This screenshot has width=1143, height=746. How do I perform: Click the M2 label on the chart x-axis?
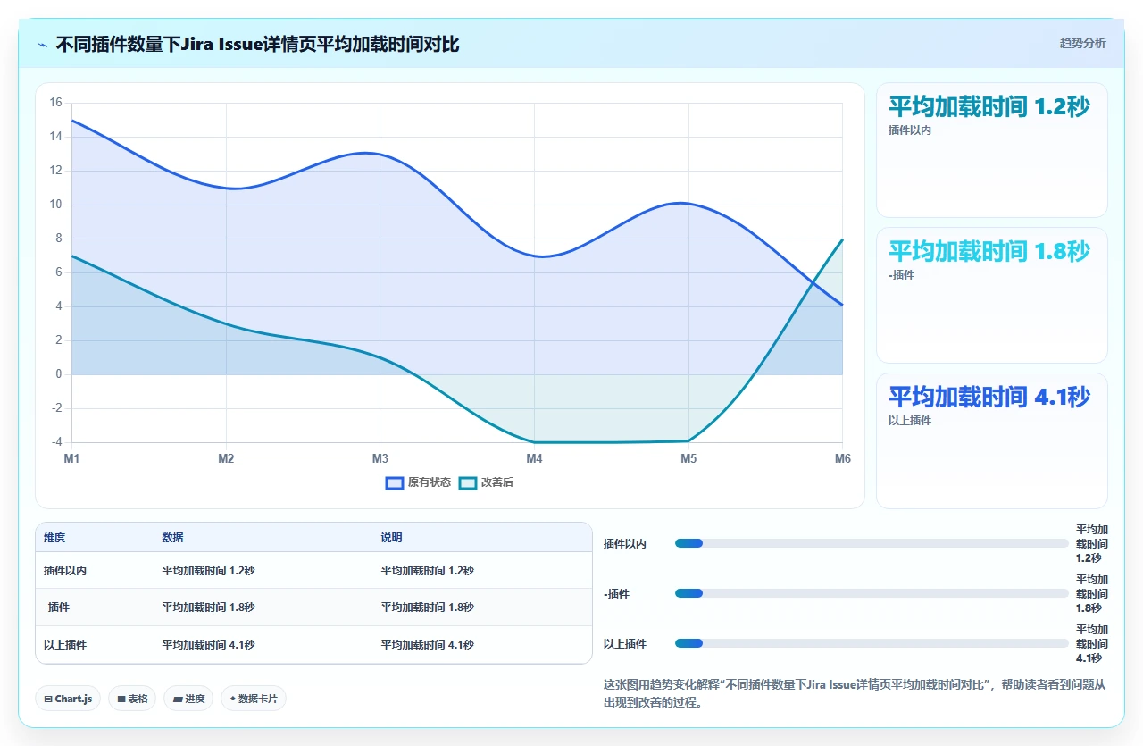pos(226,458)
